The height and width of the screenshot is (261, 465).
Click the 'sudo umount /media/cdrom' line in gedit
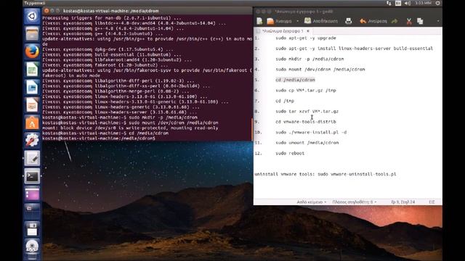click(307, 143)
